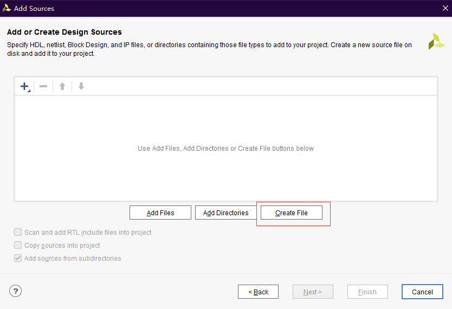The width and height of the screenshot is (452, 309).
Task: Toggle Add sources from subdirectories checkbox
Action: (x=18, y=258)
